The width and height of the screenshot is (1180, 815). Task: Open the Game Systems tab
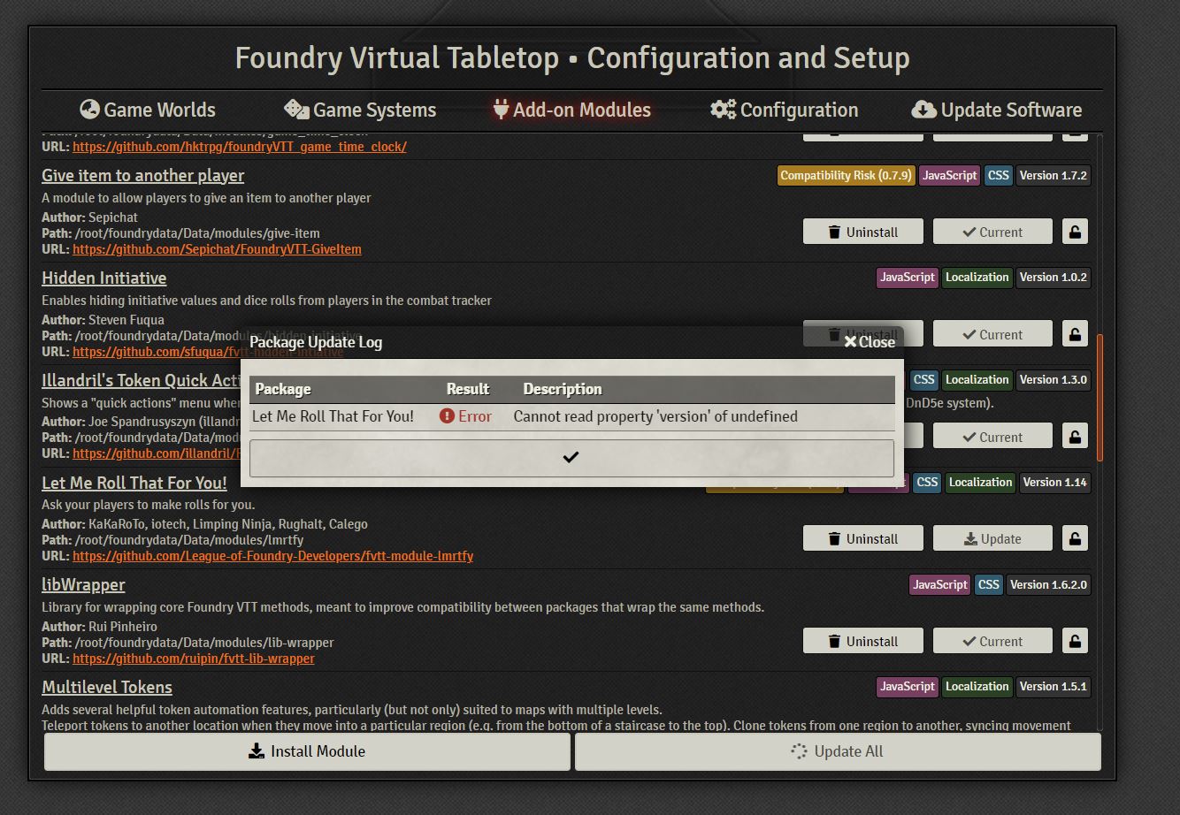tap(359, 109)
